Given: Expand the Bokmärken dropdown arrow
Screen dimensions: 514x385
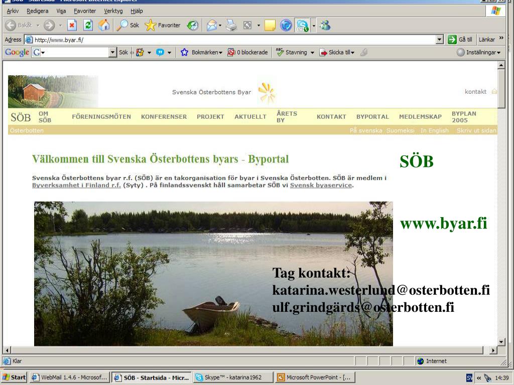Looking at the screenshot, I should click(x=221, y=52).
